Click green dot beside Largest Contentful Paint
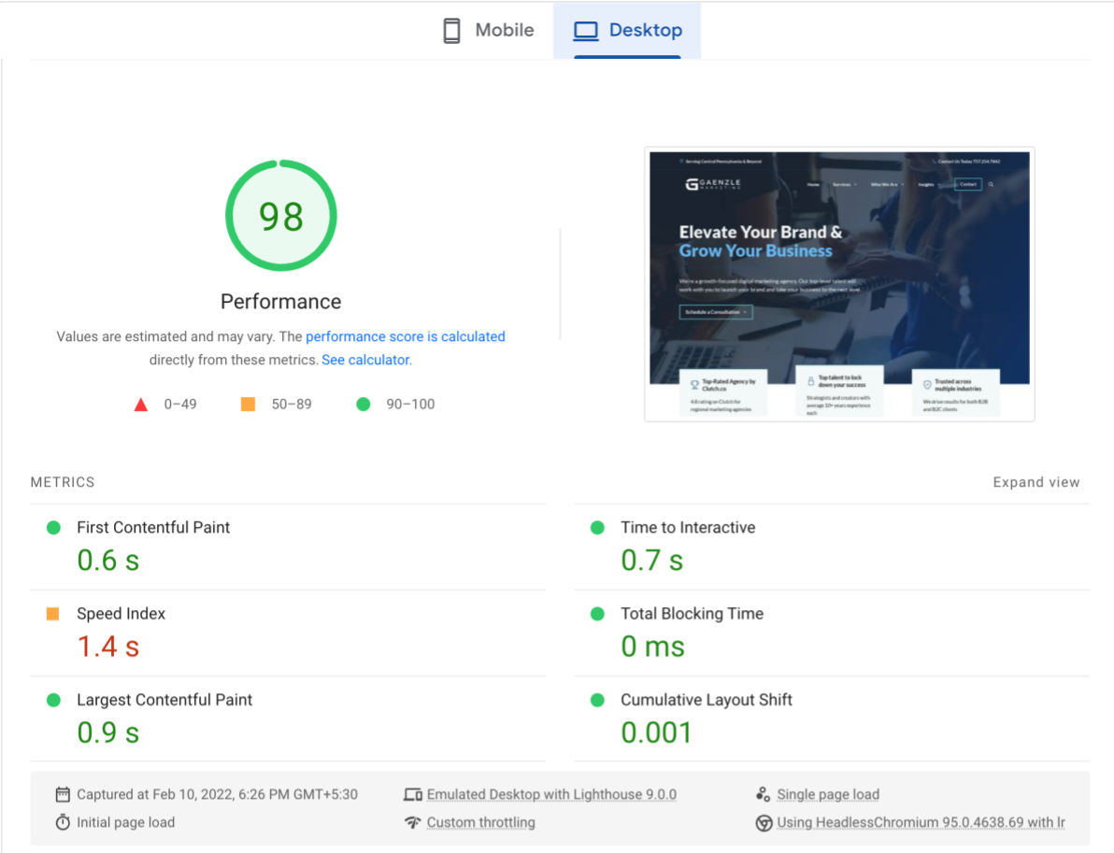1114x853 pixels. coord(53,701)
